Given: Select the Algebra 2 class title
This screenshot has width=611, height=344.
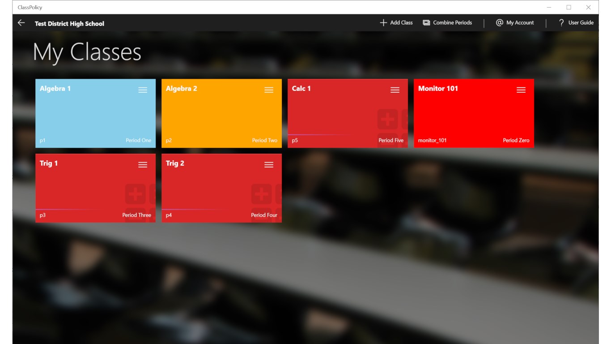Looking at the screenshot, I should coord(181,89).
